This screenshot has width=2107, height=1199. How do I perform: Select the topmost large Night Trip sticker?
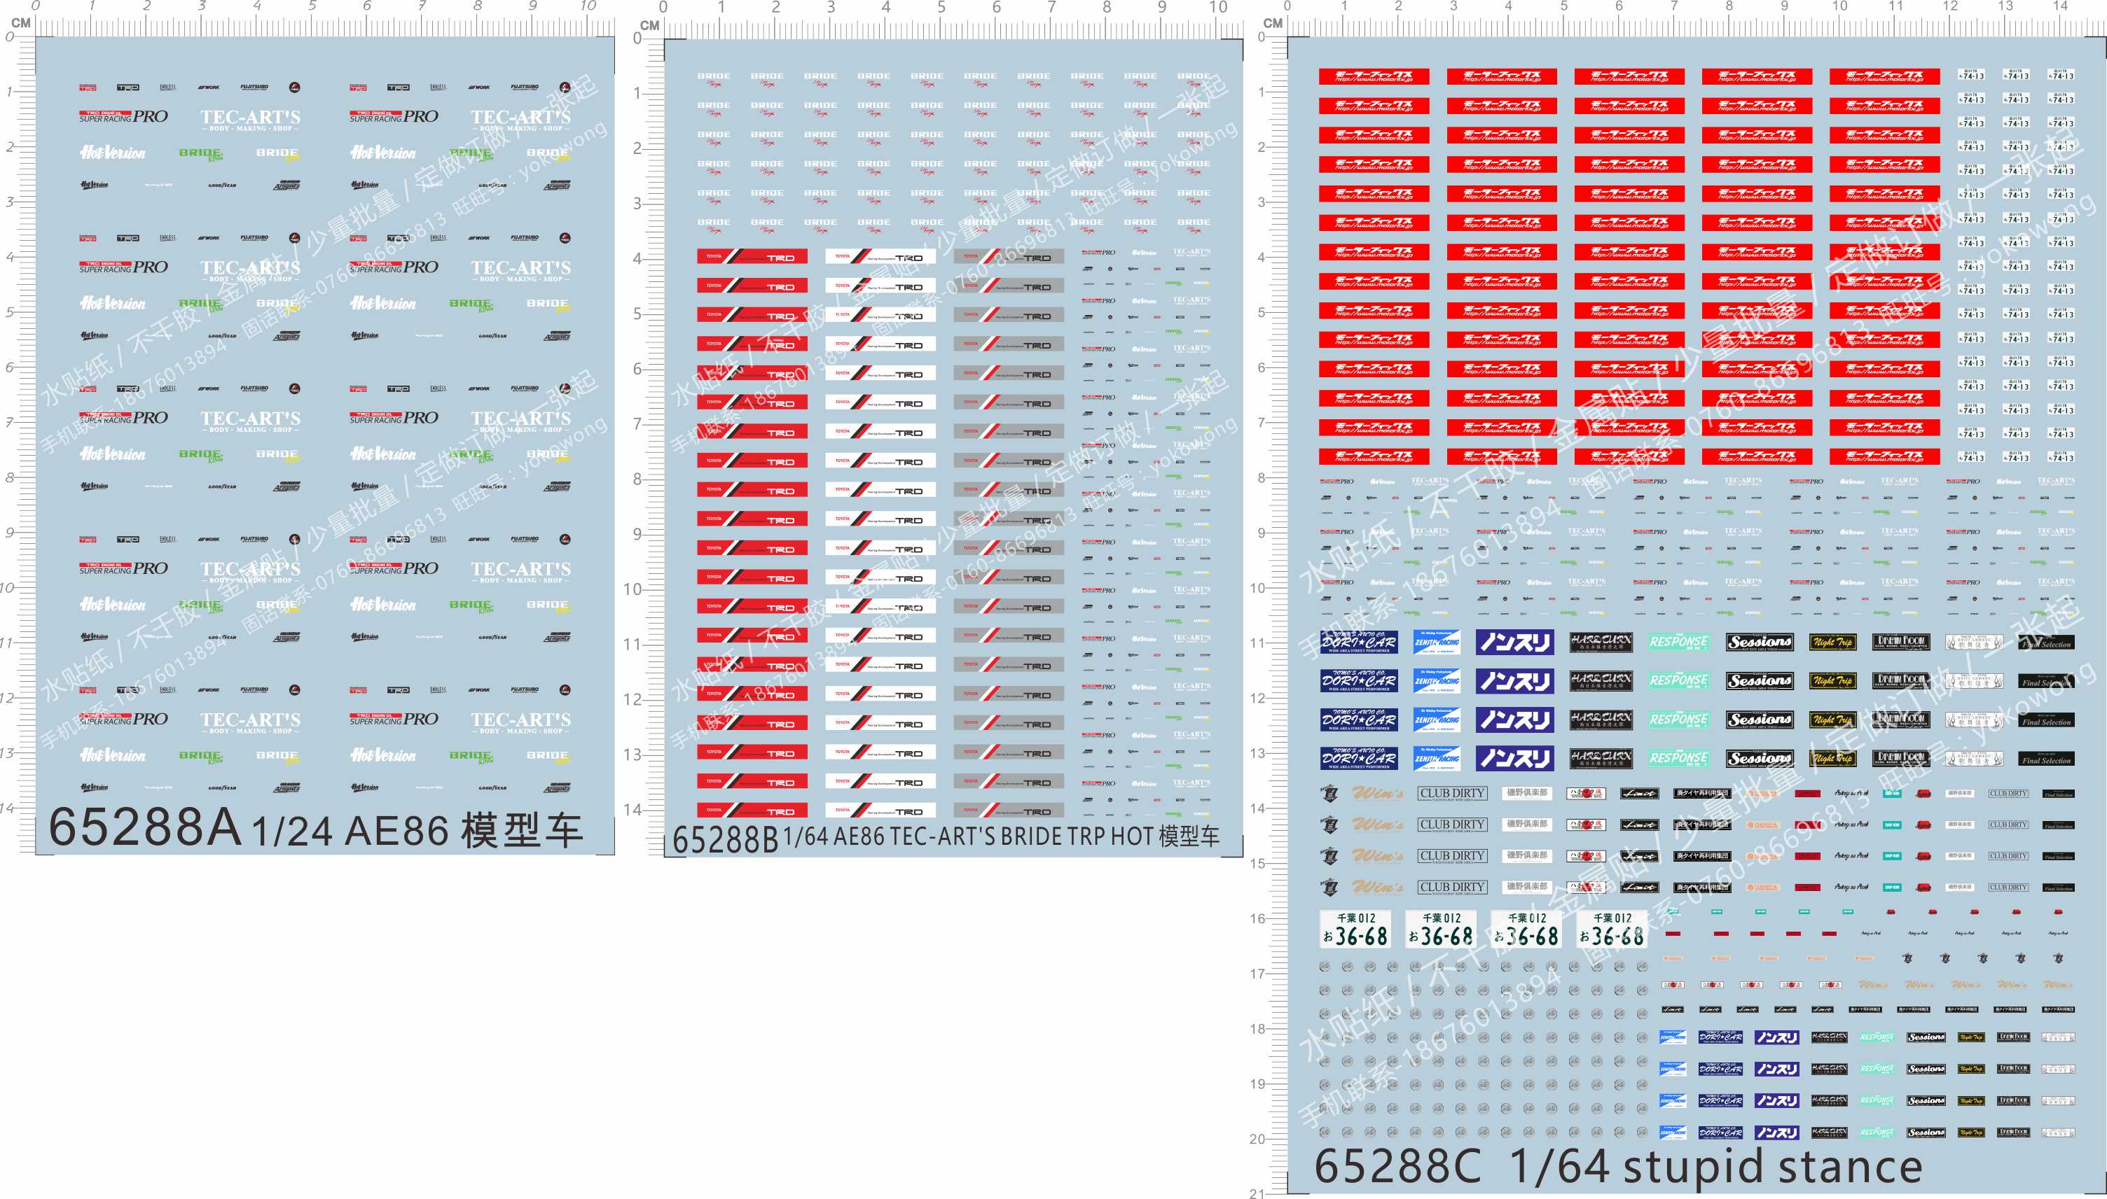tap(1832, 642)
